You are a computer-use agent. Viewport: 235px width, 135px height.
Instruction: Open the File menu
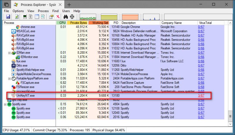[6, 11]
